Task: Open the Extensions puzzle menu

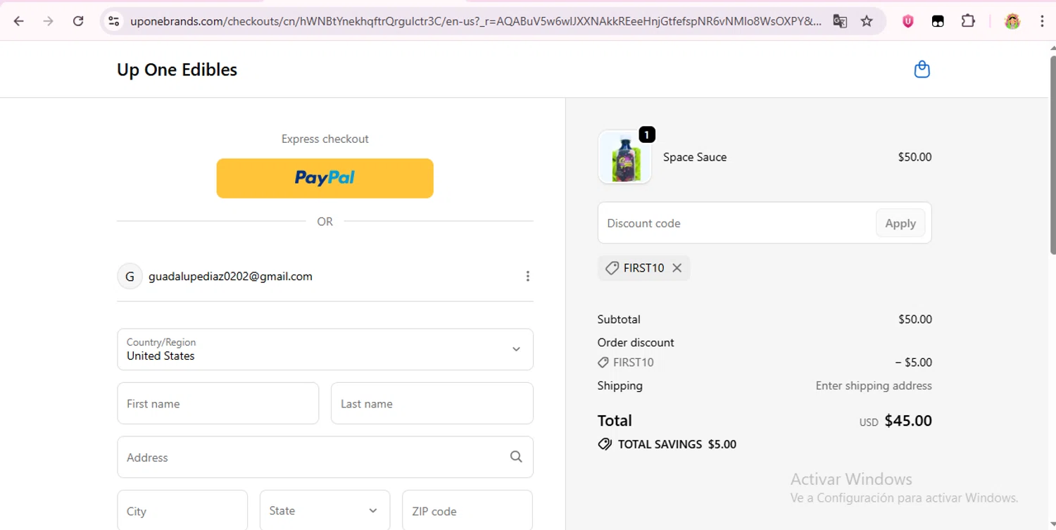Action: 968,21
